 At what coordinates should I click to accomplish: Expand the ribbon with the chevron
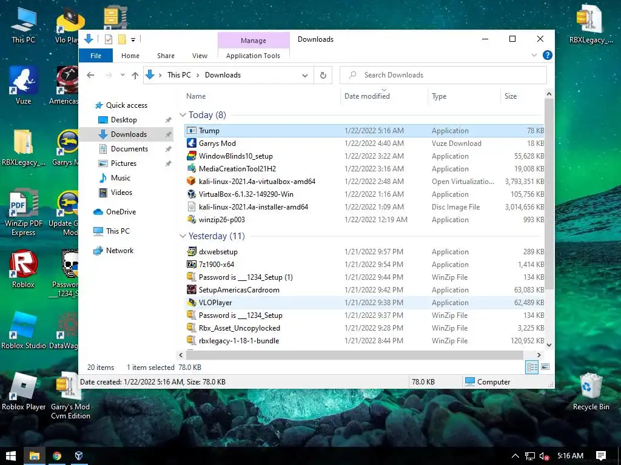tap(534, 55)
